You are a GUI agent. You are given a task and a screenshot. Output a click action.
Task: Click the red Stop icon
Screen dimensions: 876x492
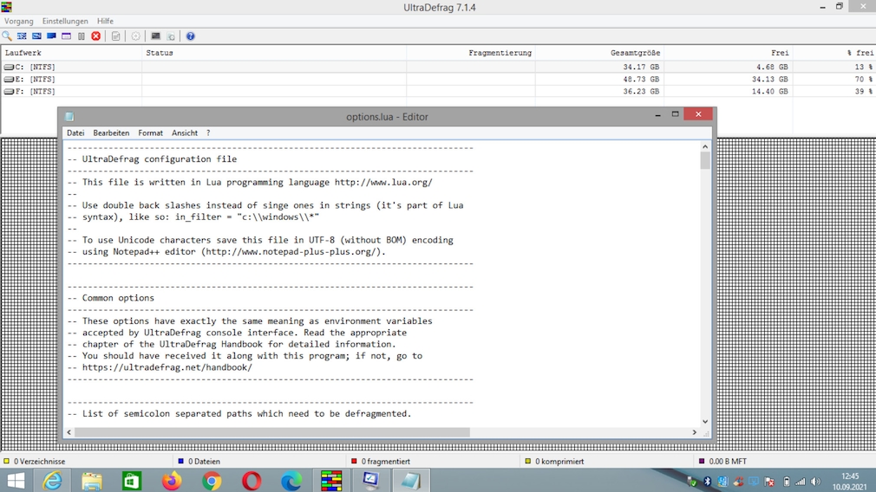tap(96, 36)
